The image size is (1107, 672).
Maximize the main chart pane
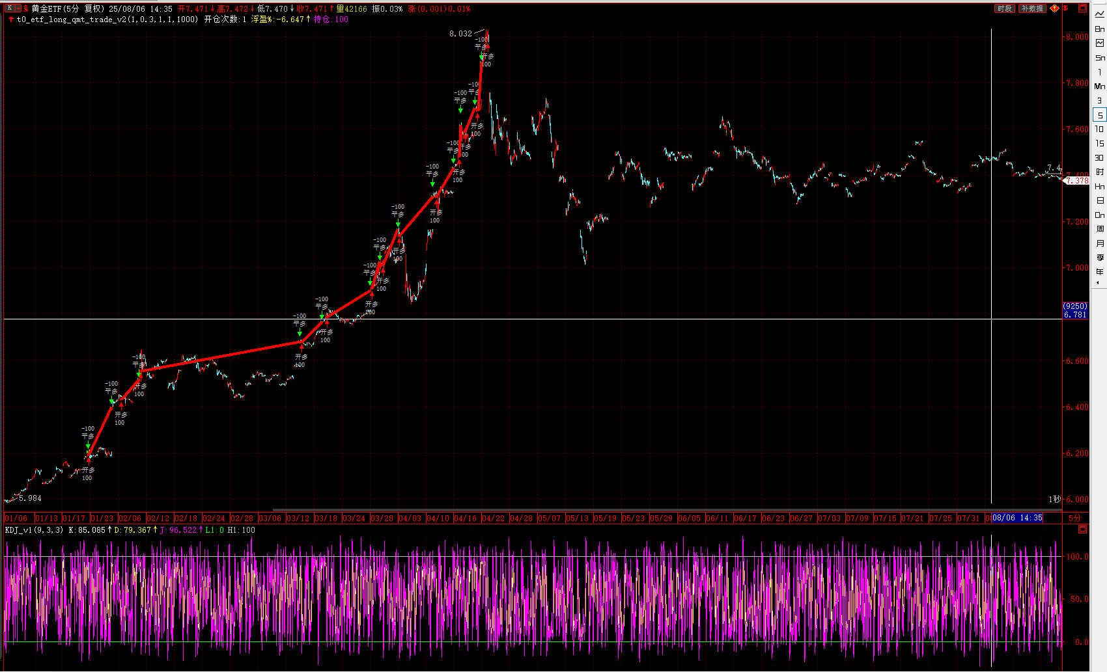pos(1083,8)
